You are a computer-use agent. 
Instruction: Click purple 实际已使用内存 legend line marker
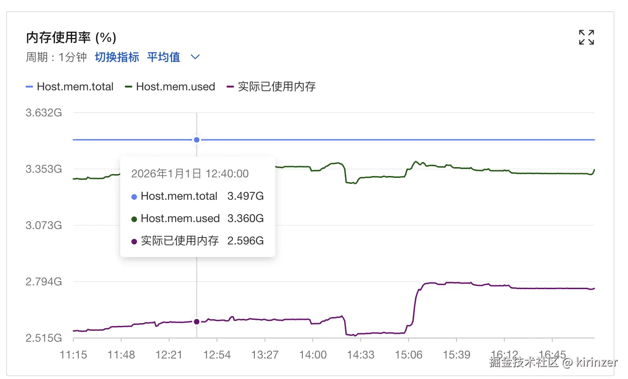[x=230, y=87]
